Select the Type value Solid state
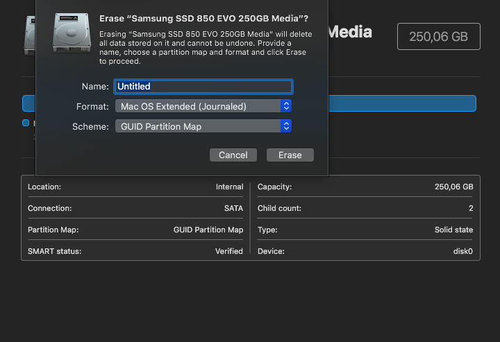 (x=453, y=230)
